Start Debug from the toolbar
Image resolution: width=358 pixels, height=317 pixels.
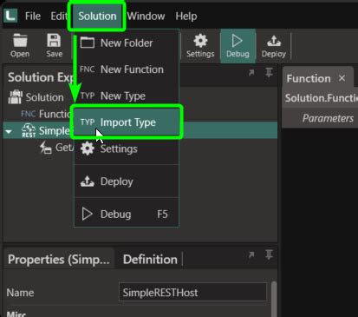point(238,46)
